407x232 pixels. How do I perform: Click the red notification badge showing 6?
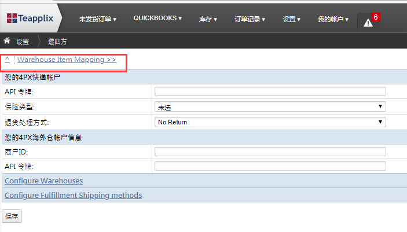pos(375,17)
